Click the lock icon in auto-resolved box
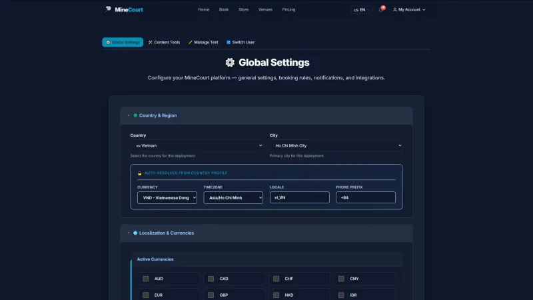This screenshot has height=300, width=533. (x=139, y=173)
